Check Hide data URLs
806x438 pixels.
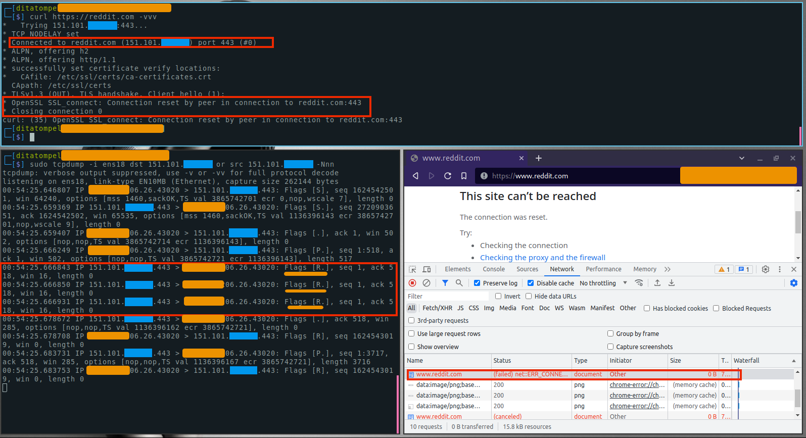pyautogui.click(x=529, y=296)
